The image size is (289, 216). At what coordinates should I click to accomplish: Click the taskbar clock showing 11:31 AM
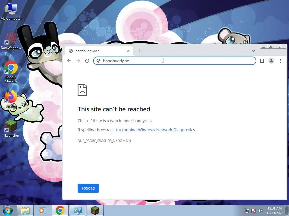(x=275, y=211)
